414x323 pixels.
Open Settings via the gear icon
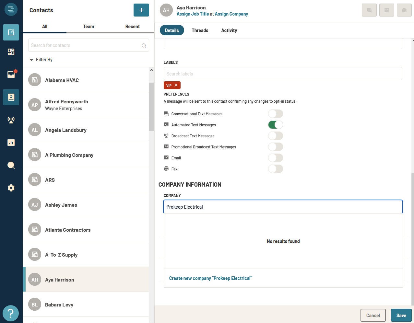11,188
